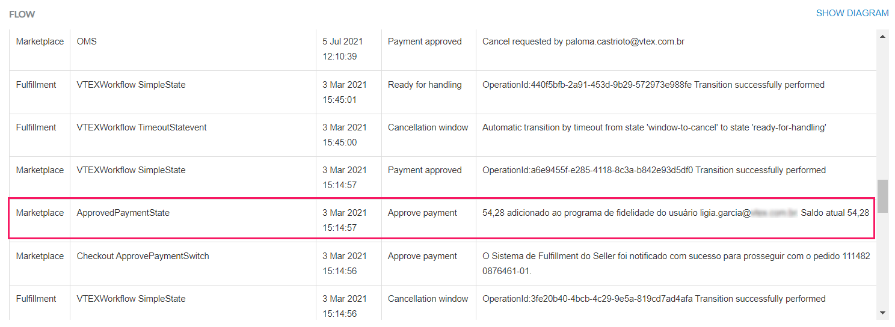Select the 3 Mar 2021 15:45:01 timestamp
The image size is (895, 327).
(344, 92)
